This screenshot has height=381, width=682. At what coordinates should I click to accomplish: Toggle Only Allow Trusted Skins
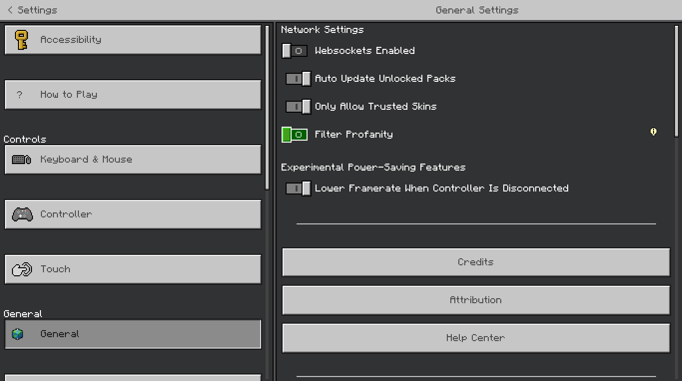298,107
